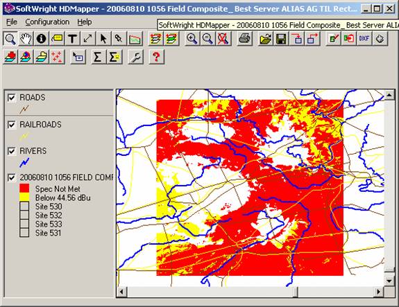Open settings with the wrench icon
The width and height of the screenshot is (399, 307).
135,57
